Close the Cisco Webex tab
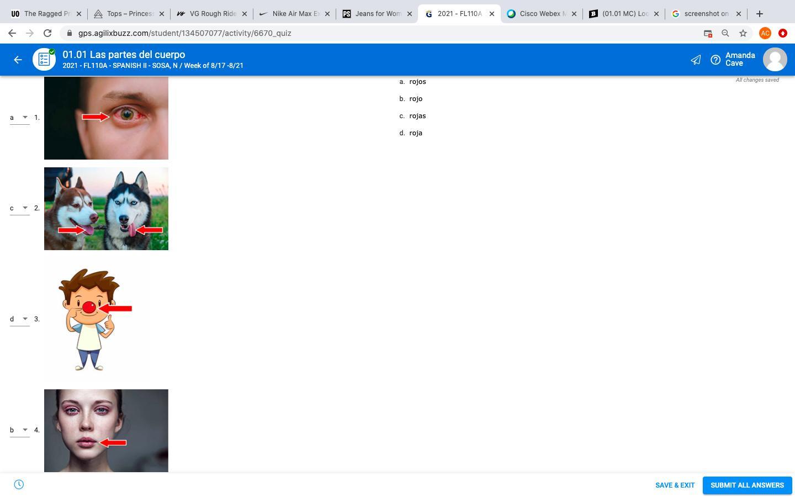This screenshot has height=497, width=795. pos(574,14)
